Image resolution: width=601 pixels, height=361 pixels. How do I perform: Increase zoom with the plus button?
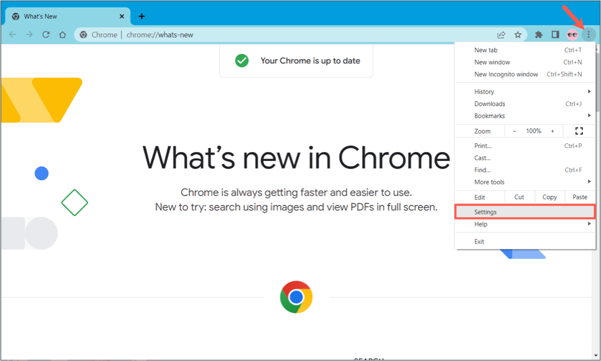tap(552, 131)
